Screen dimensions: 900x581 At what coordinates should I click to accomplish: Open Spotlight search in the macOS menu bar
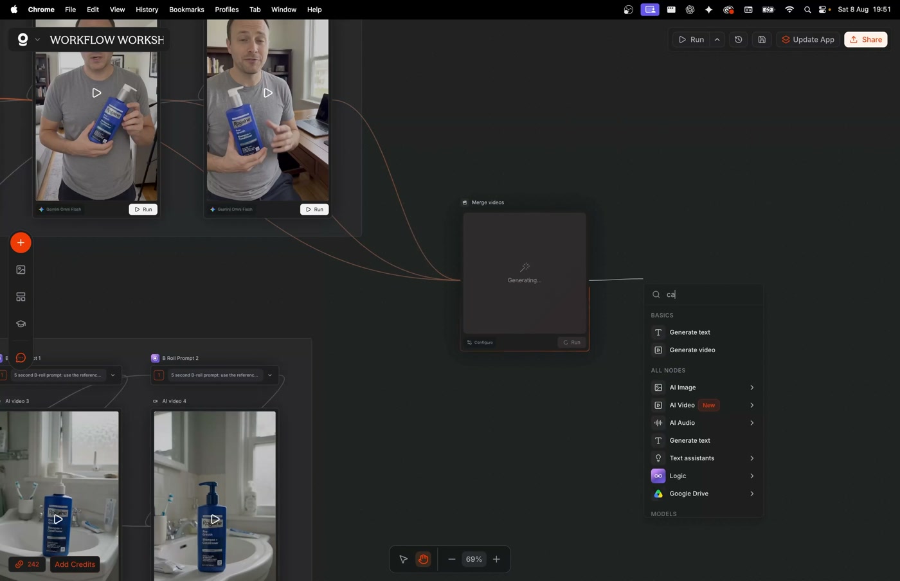click(x=807, y=10)
